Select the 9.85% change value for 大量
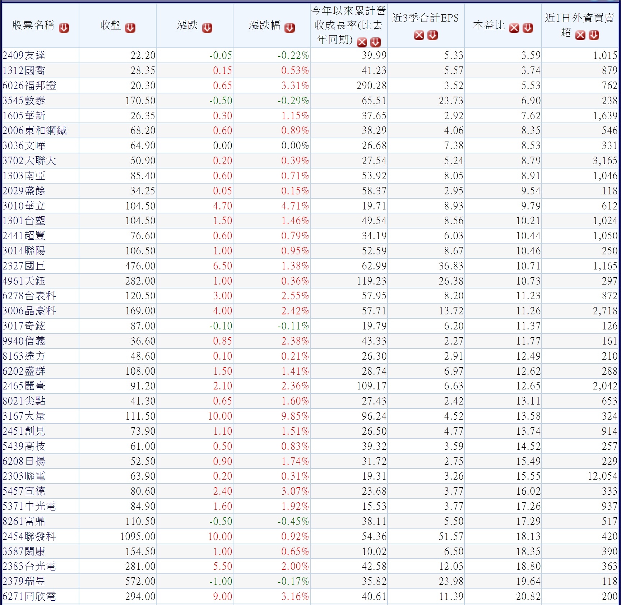Image resolution: width=621 pixels, height=605 pixels. tap(295, 416)
